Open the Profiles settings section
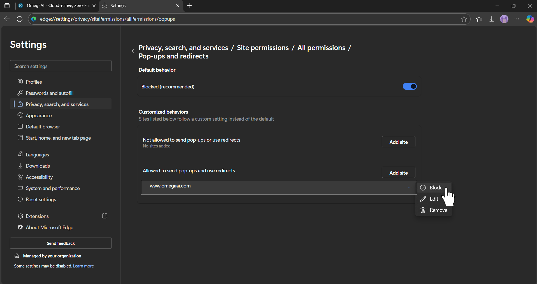The width and height of the screenshot is (537, 284). coord(34,81)
